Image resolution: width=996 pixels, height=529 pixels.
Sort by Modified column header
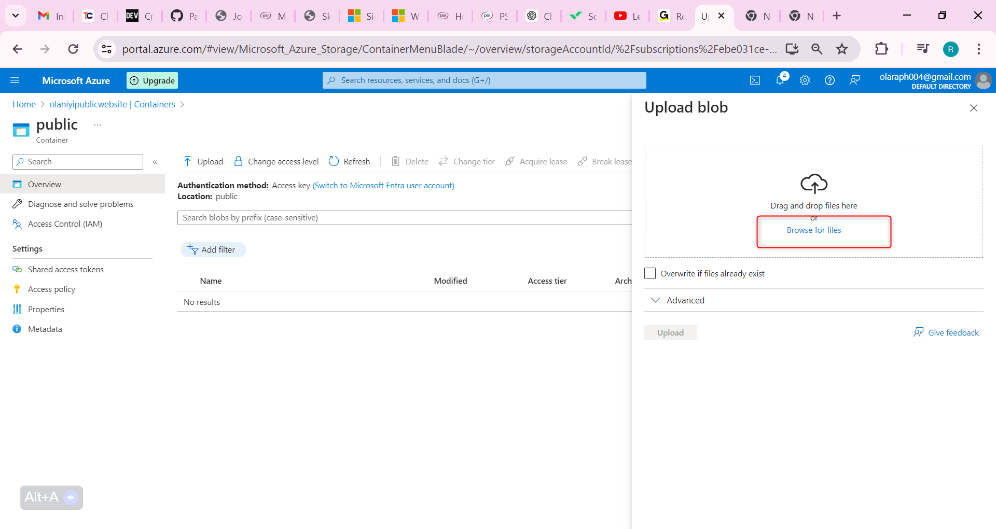click(x=450, y=281)
